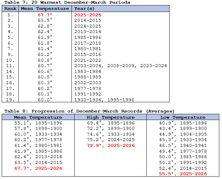Screen dimensions: 222x179
Task: Select the rank '19.' cell
Action: point(10,100)
